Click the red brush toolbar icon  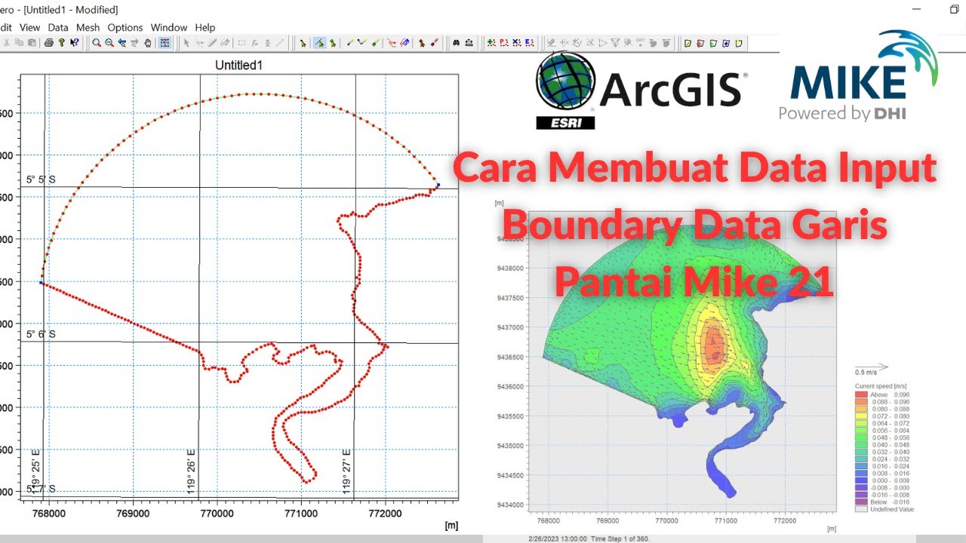(x=435, y=43)
